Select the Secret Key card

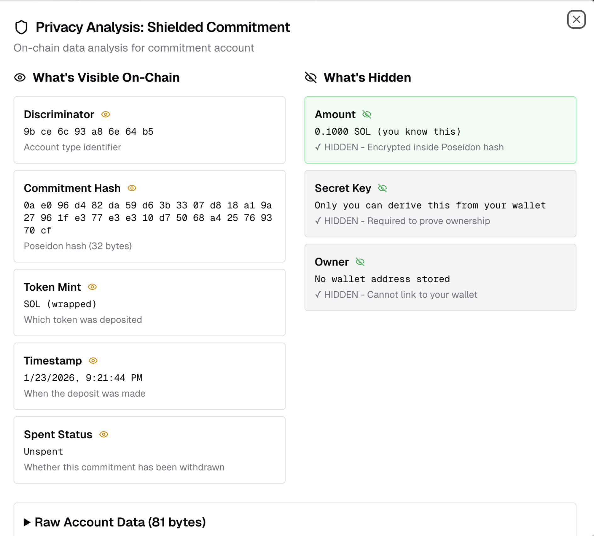tap(440, 204)
